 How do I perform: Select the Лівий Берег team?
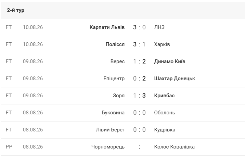coord(110,130)
